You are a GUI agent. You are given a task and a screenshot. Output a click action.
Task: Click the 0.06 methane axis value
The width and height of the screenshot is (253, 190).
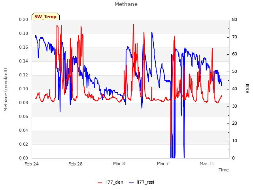pos(24,116)
